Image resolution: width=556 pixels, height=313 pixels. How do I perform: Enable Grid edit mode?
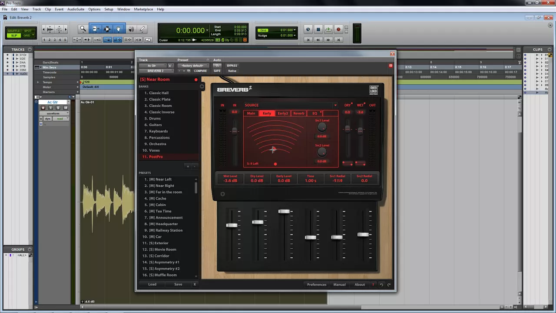[x=28, y=35]
